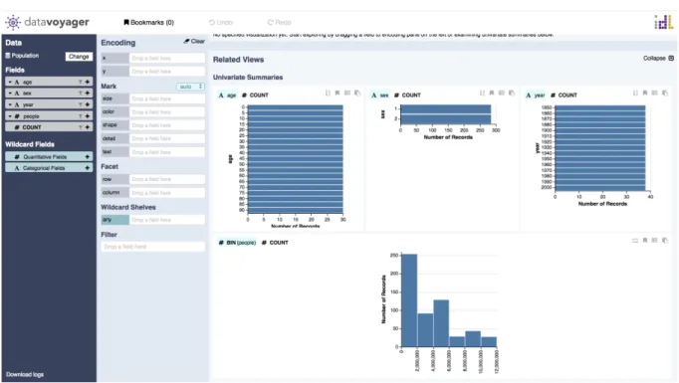Click the tallest bar in the people histogram
The image size is (679, 383).
click(409, 300)
